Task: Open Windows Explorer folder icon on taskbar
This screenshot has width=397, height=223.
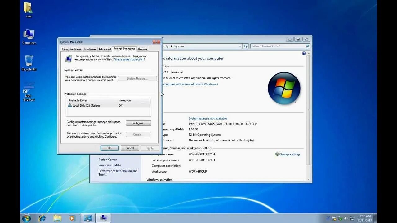Action: 57,218
